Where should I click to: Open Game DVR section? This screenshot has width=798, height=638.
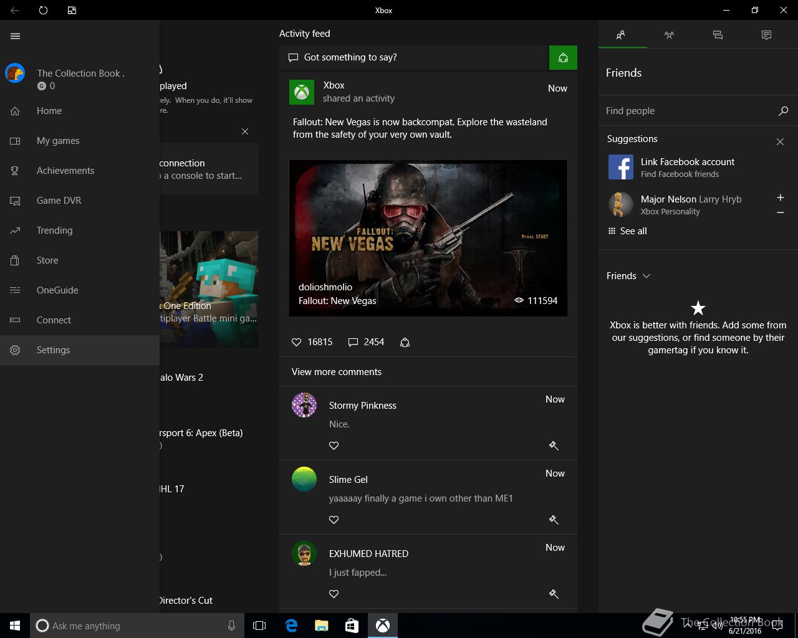(80, 201)
